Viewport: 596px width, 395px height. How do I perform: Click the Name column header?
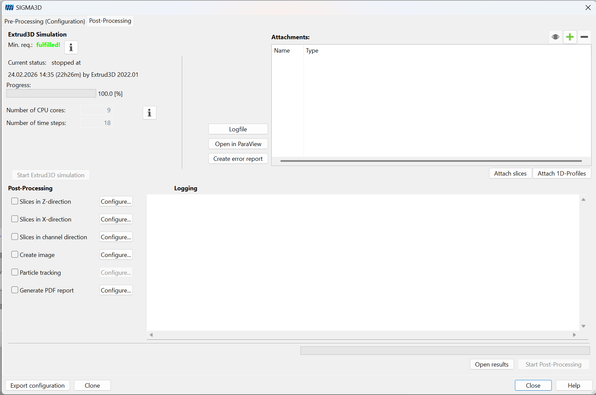coord(288,51)
